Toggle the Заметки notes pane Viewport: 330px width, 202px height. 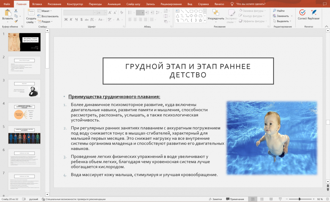tap(215, 199)
